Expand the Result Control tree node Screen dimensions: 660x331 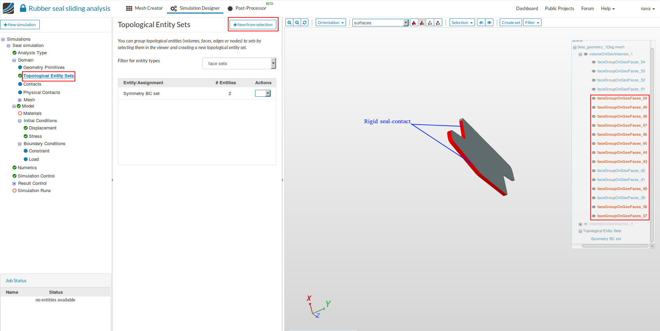click(x=14, y=183)
